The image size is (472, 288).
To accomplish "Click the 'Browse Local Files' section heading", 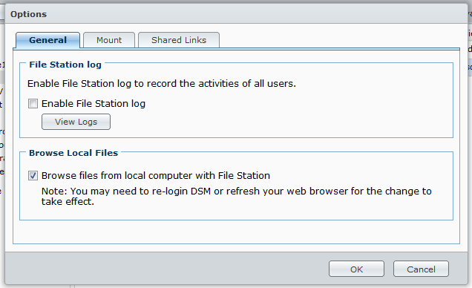I will [73, 153].
